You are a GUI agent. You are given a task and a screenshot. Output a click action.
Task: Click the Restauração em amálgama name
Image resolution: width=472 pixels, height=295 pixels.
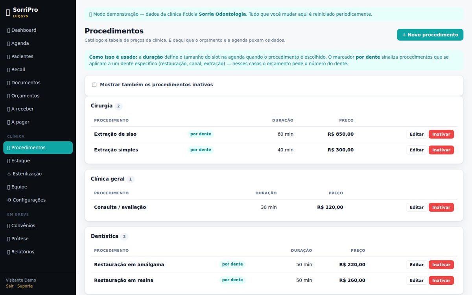[129, 265]
